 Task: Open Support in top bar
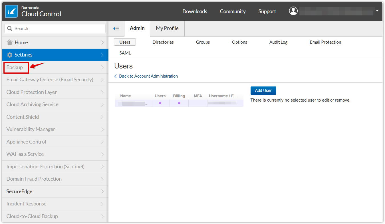(267, 11)
